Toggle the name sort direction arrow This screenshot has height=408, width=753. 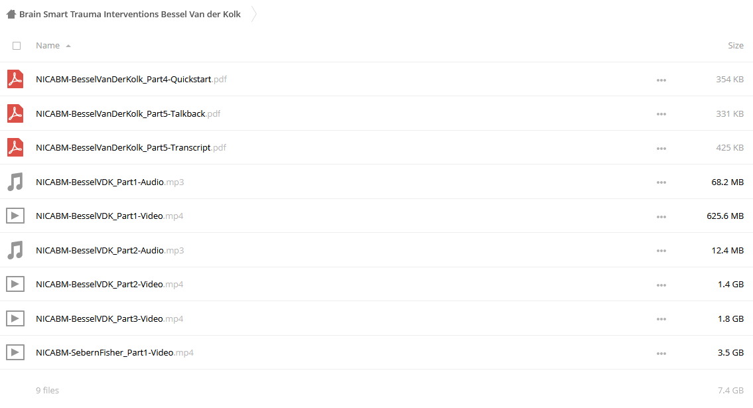(x=68, y=46)
